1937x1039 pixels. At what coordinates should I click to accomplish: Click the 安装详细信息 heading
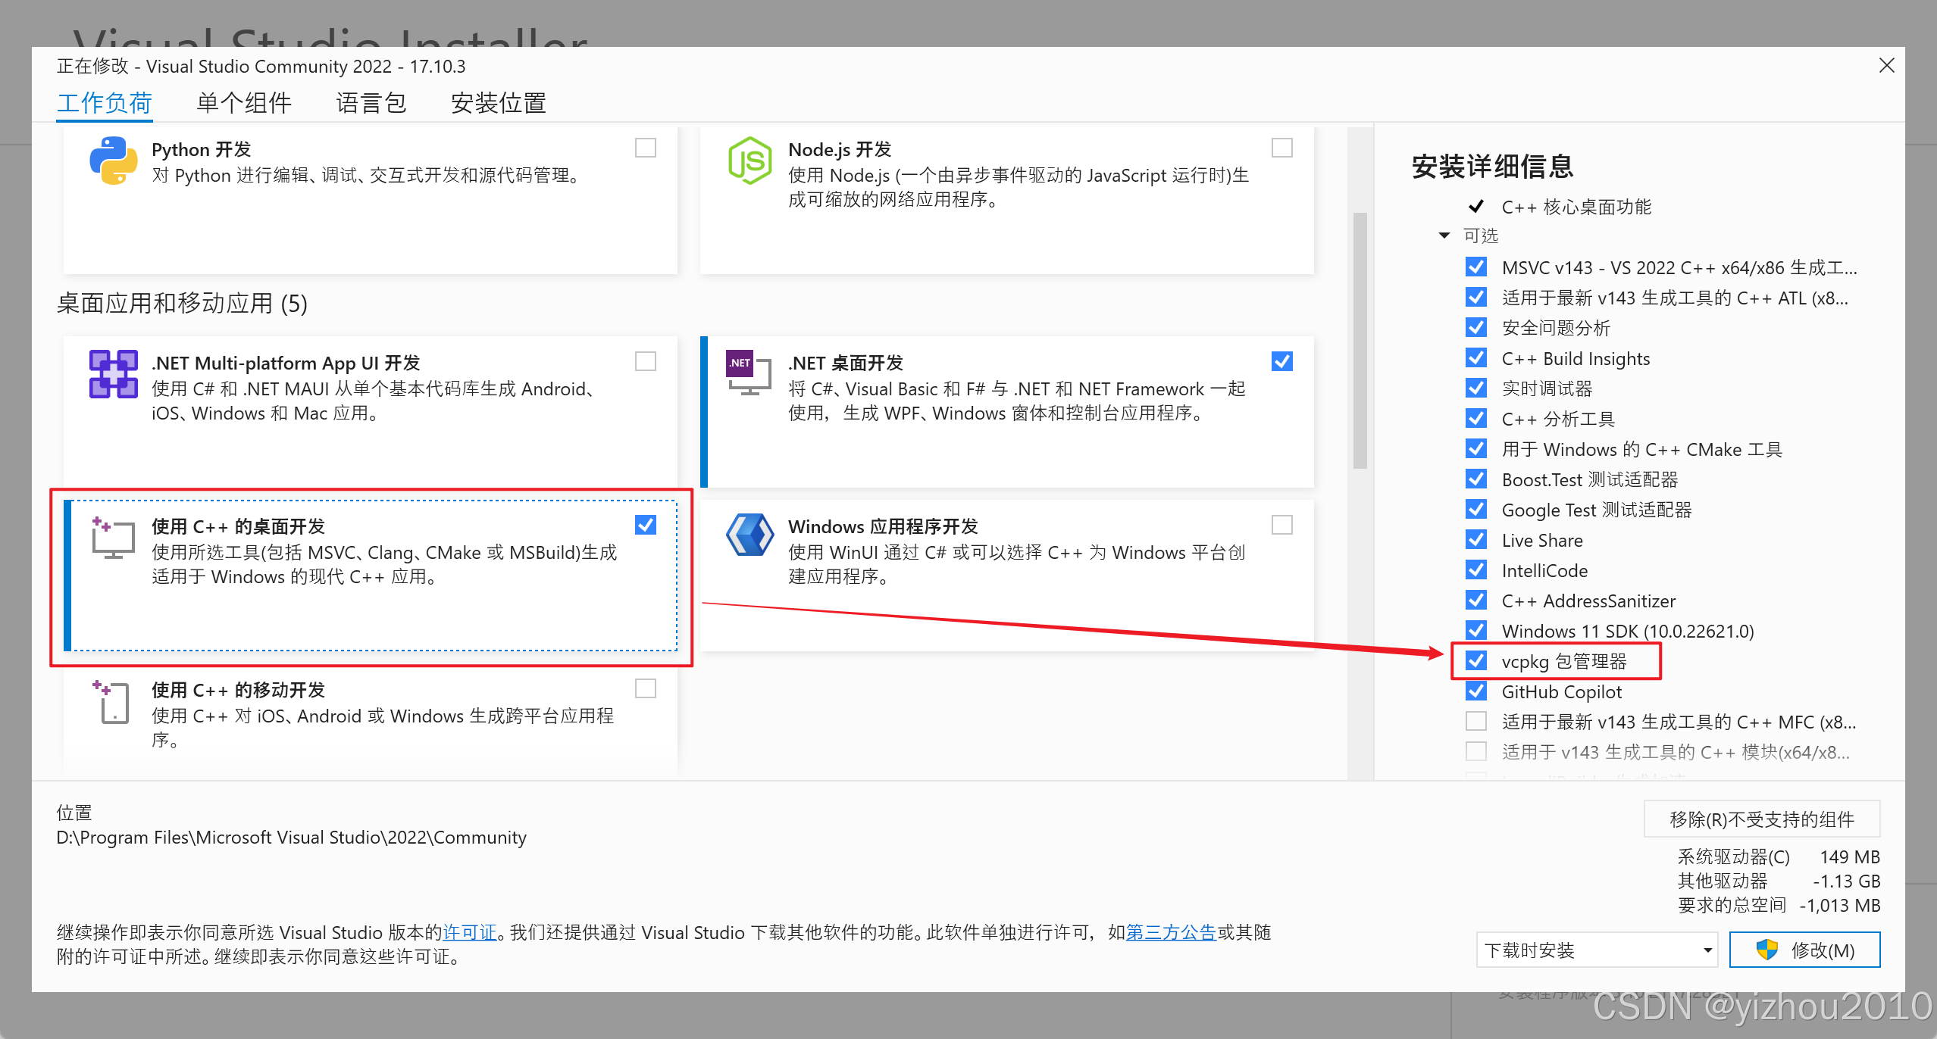click(x=1493, y=166)
